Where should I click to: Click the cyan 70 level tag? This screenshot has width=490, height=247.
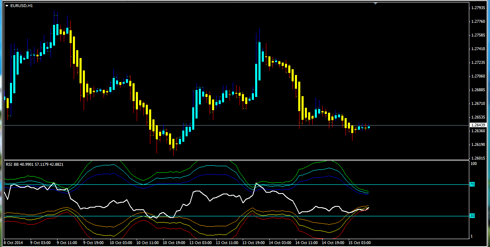[472, 184]
